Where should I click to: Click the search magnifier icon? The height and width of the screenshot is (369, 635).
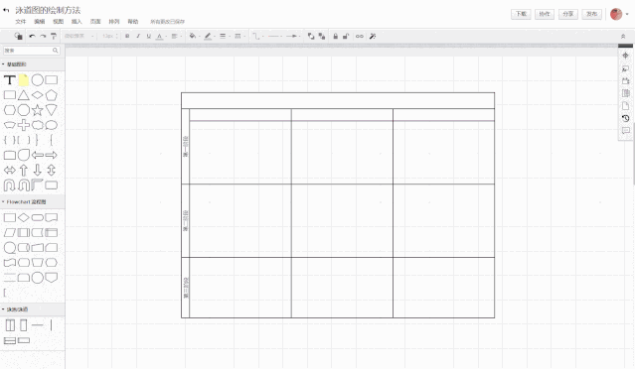[x=56, y=51]
